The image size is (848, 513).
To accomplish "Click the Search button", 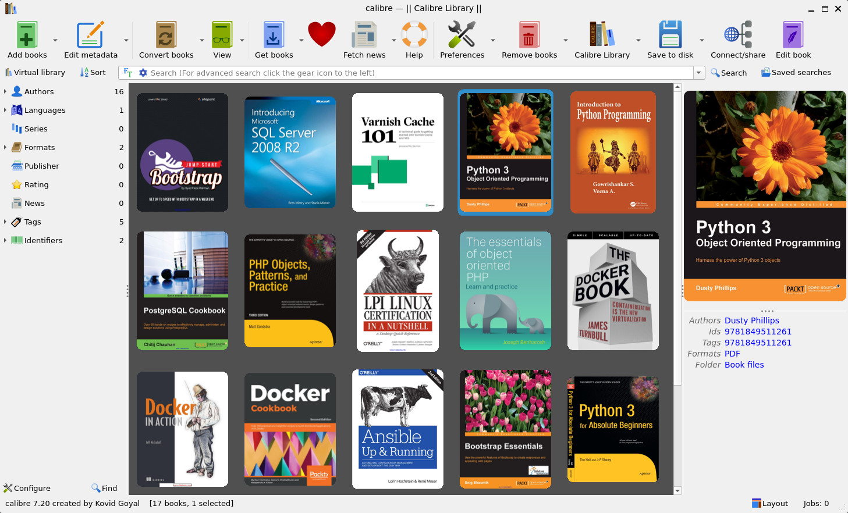I will pos(729,73).
